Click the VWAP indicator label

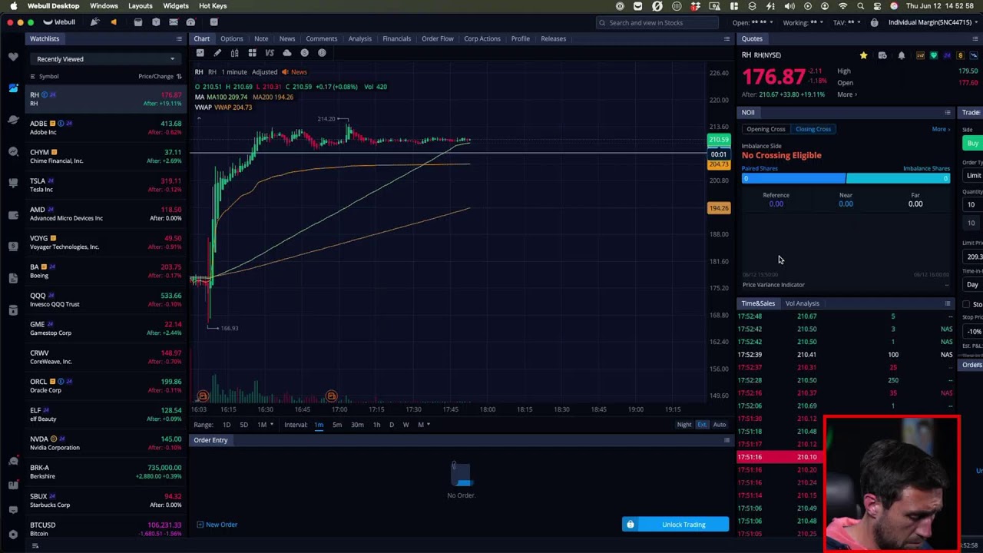[x=223, y=108]
